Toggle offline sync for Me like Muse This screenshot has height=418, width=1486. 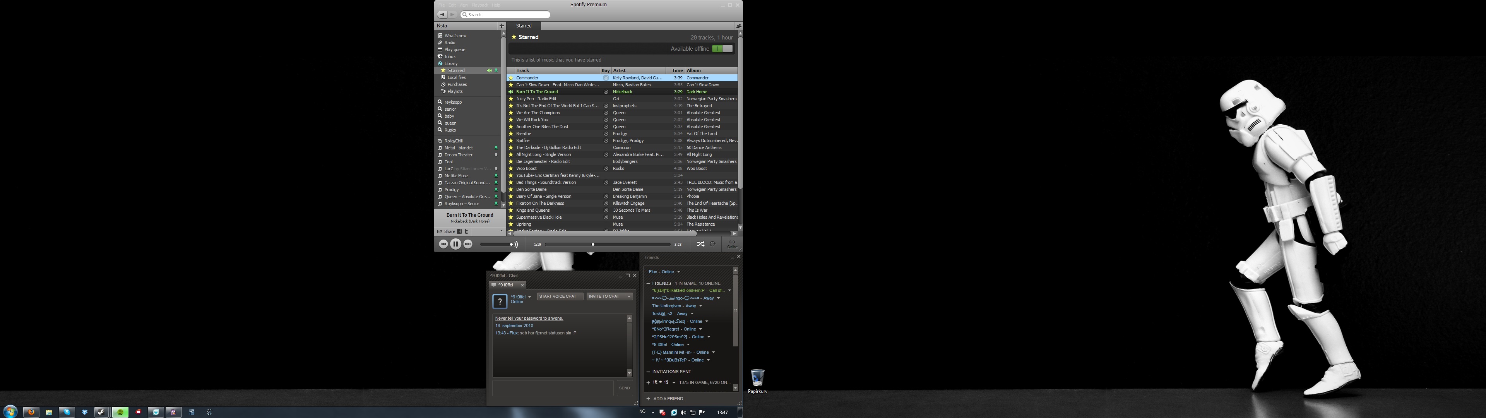point(496,175)
